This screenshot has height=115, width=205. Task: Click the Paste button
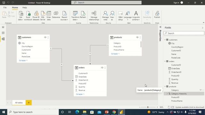(x=4, y=15)
